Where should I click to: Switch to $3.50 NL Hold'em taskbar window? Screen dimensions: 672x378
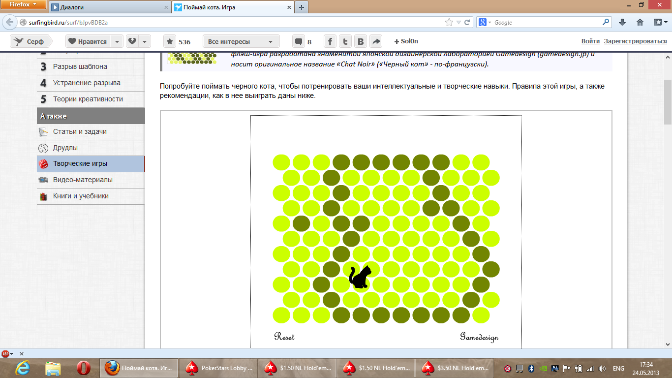click(x=455, y=368)
